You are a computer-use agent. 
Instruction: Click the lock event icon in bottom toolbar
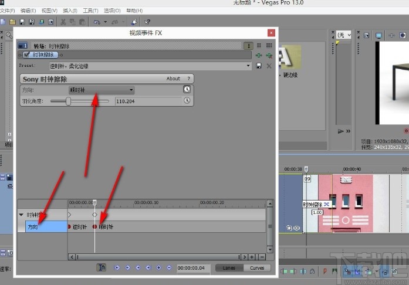click(x=312, y=272)
